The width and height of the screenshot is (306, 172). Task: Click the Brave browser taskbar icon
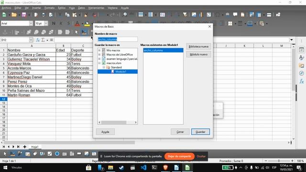[165, 168]
